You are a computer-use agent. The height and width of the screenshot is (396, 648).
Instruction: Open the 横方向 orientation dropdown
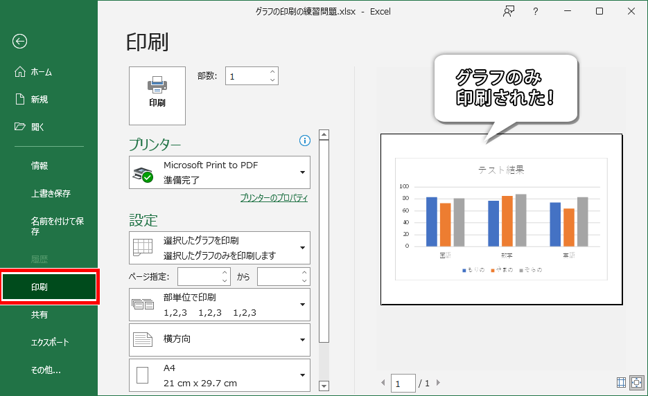[220, 340]
